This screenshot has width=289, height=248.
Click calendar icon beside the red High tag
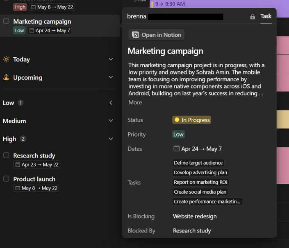[x=33, y=7]
